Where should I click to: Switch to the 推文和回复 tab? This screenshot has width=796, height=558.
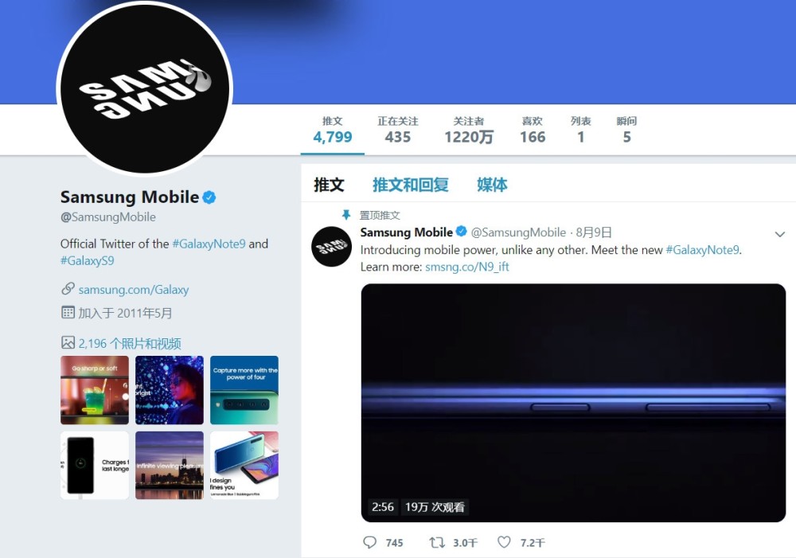(410, 185)
